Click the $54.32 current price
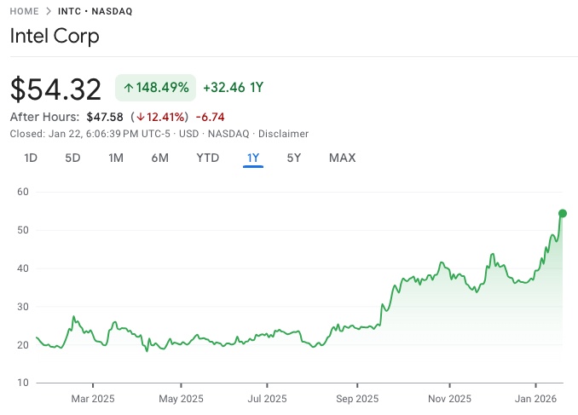This screenshot has width=578, height=415. pos(56,89)
